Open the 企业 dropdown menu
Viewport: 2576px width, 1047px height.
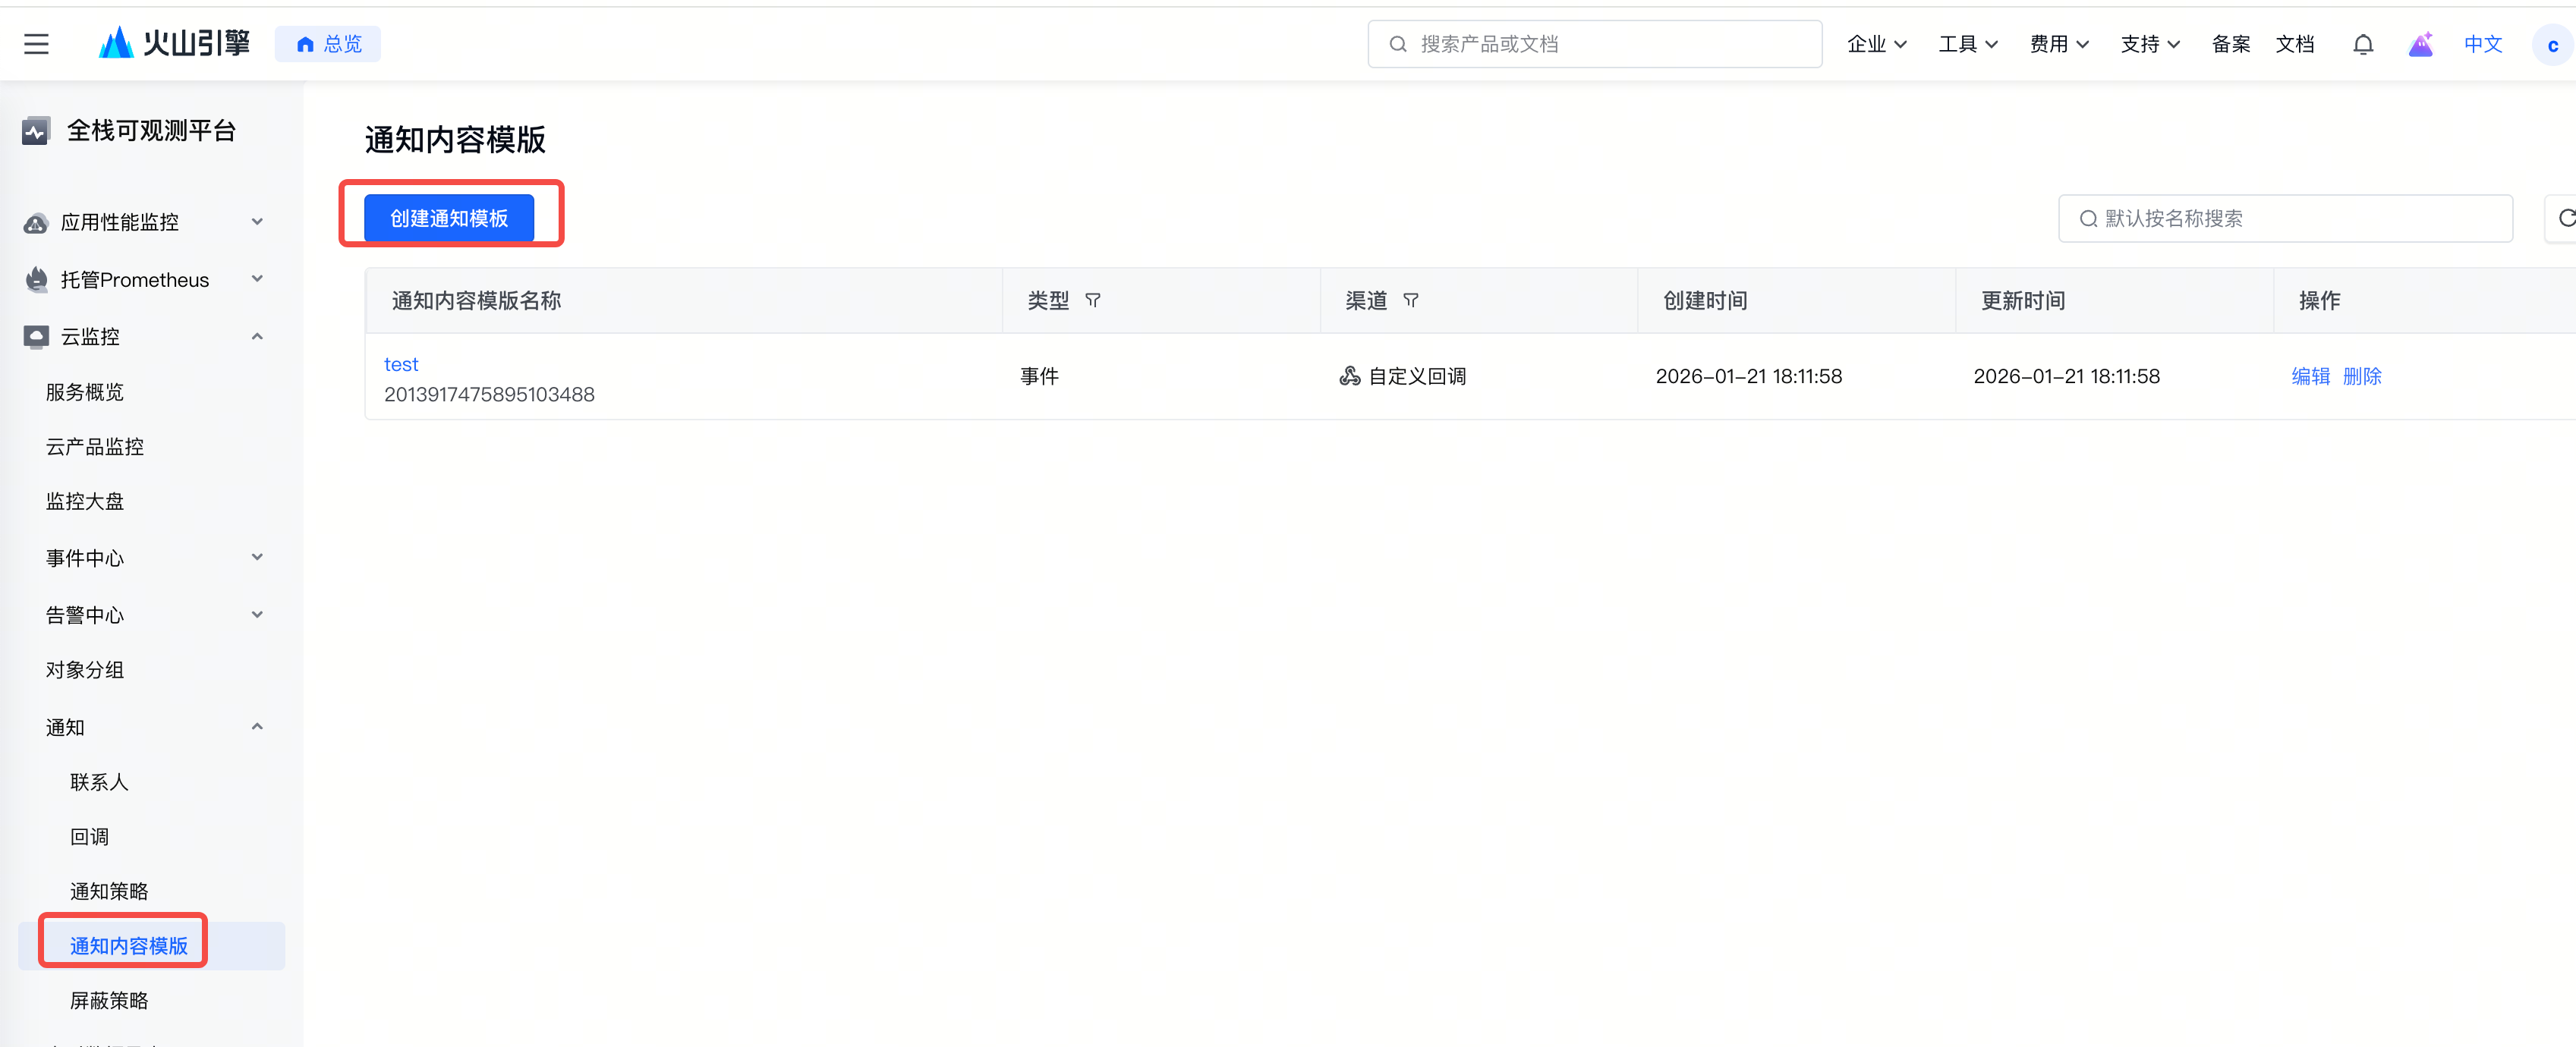[x=1876, y=44]
